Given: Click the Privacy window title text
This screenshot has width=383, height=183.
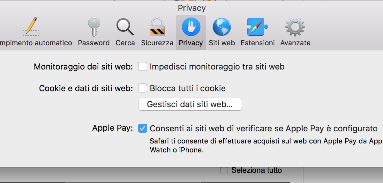Looking at the screenshot, I should coord(192,8).
